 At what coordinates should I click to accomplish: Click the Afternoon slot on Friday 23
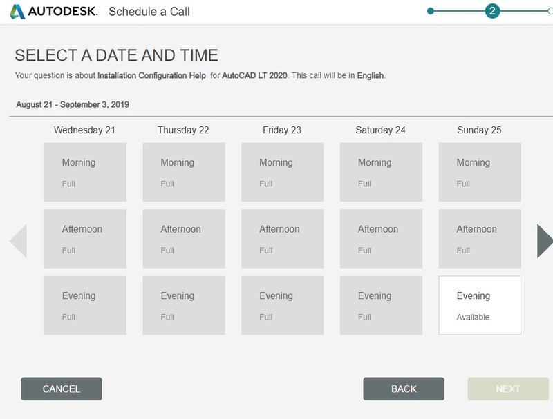pyautogui.click(x=283, y=240)
